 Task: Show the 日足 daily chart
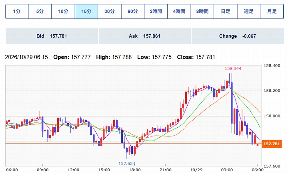pos(226,11)
